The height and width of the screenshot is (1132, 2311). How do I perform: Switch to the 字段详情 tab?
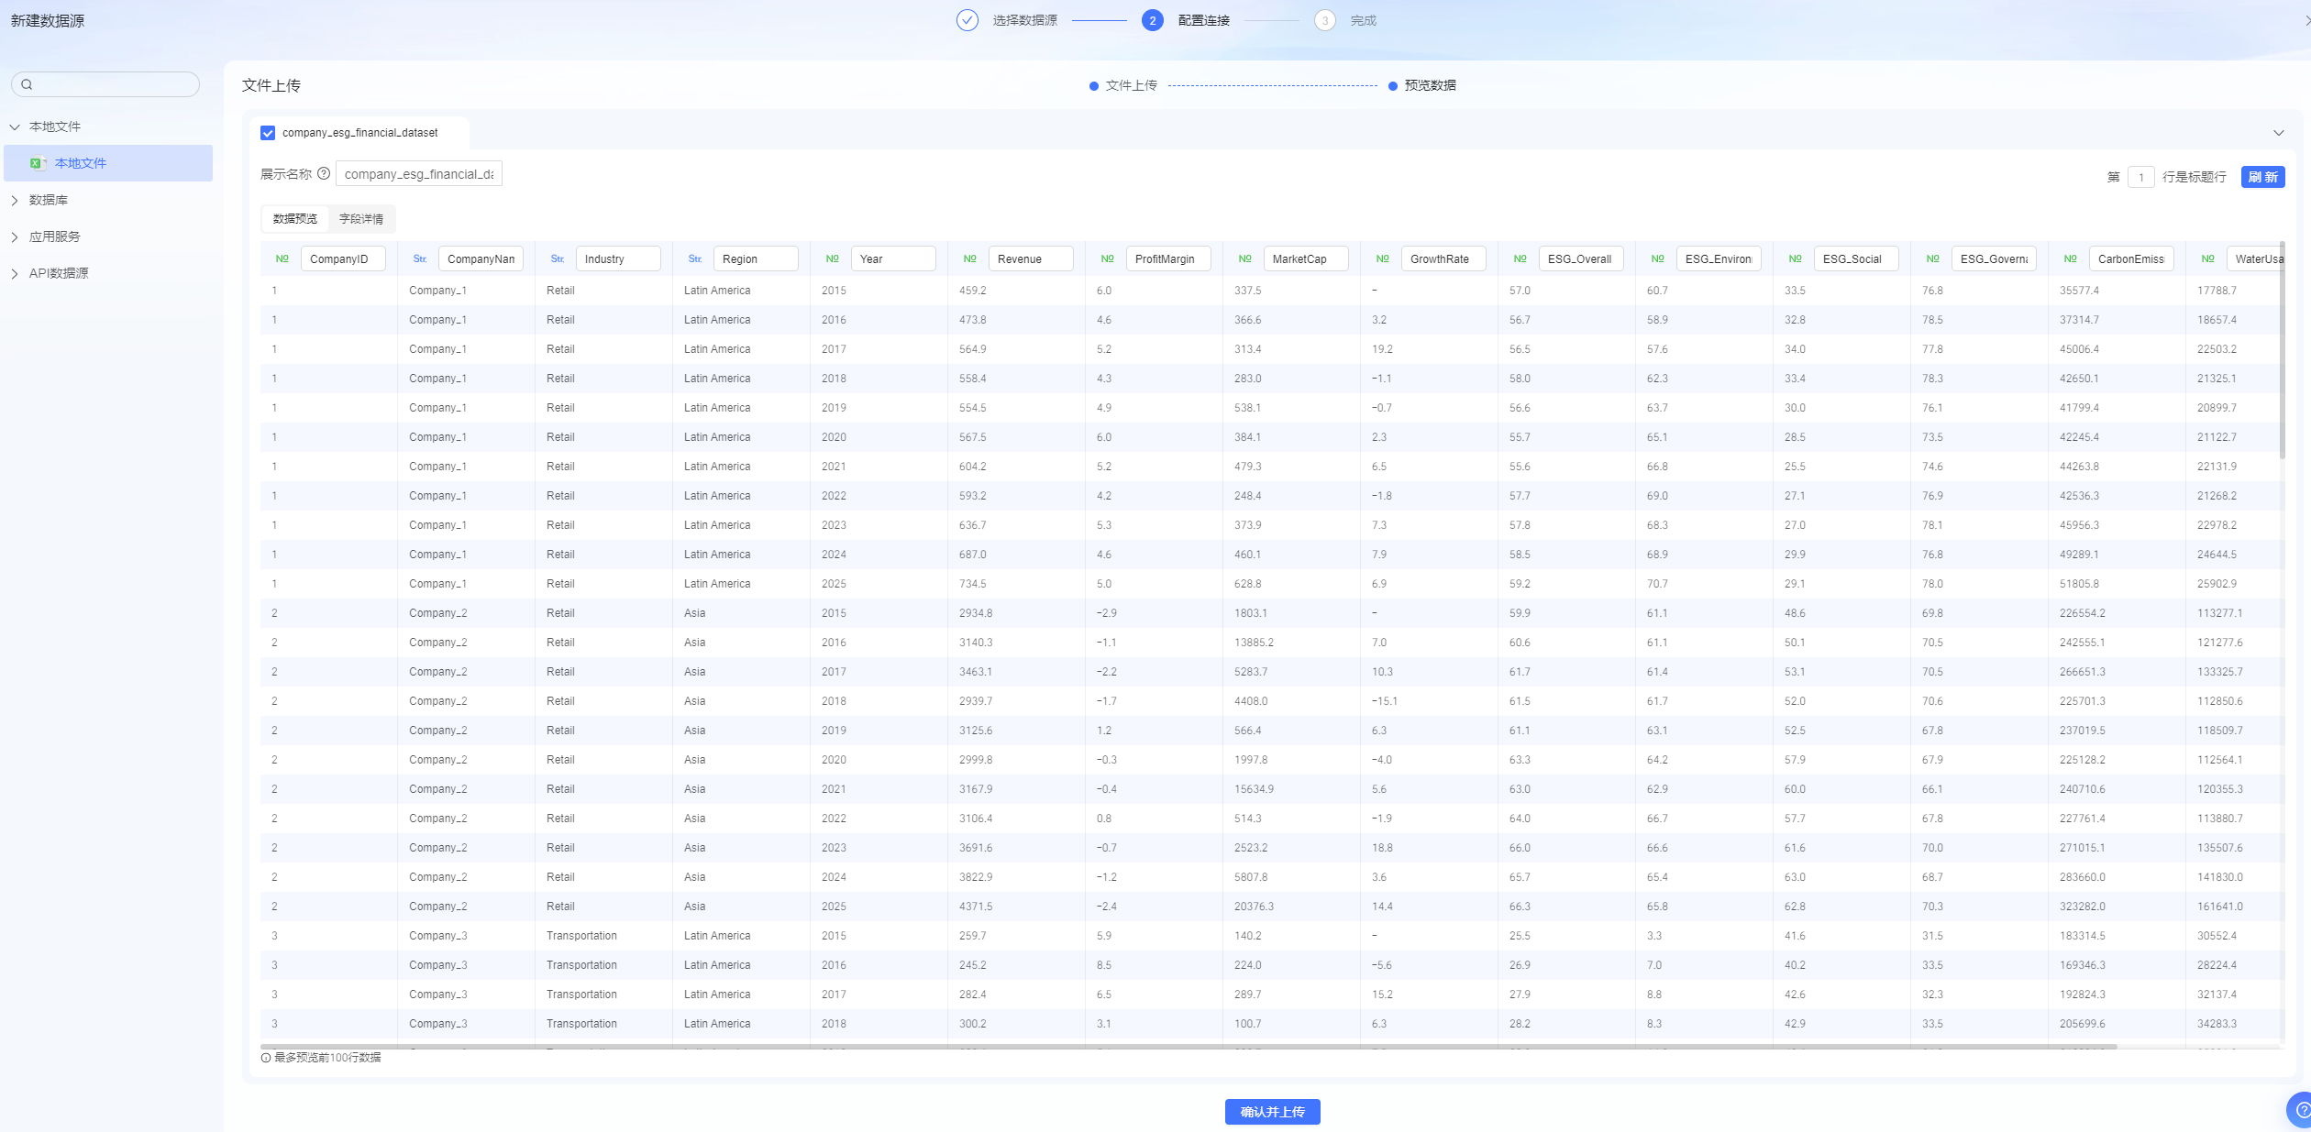(361, 219)
